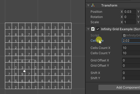Click the Cell Size value field
This screenshot has width=140, height=94.
pos(131,40)
